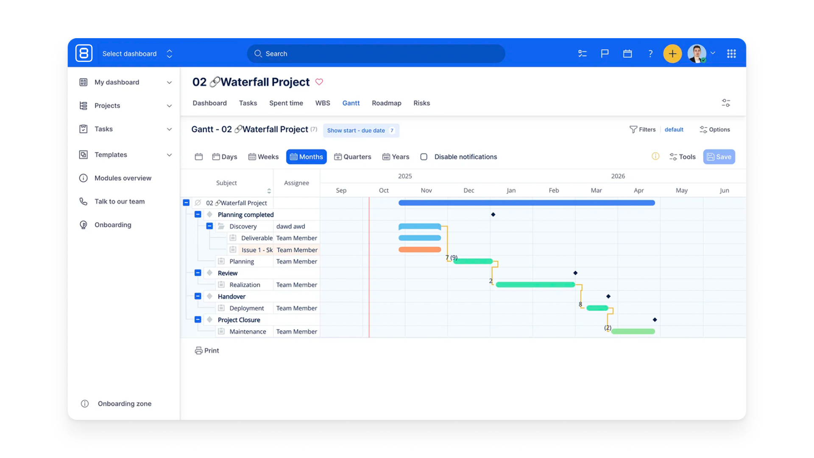Enable the Disable notifications checkbox

pyautogui.click(x=424, y=157)
